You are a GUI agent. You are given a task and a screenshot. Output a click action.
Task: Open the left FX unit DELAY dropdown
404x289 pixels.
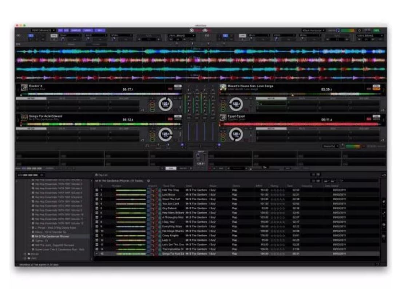tap(70, 35)
